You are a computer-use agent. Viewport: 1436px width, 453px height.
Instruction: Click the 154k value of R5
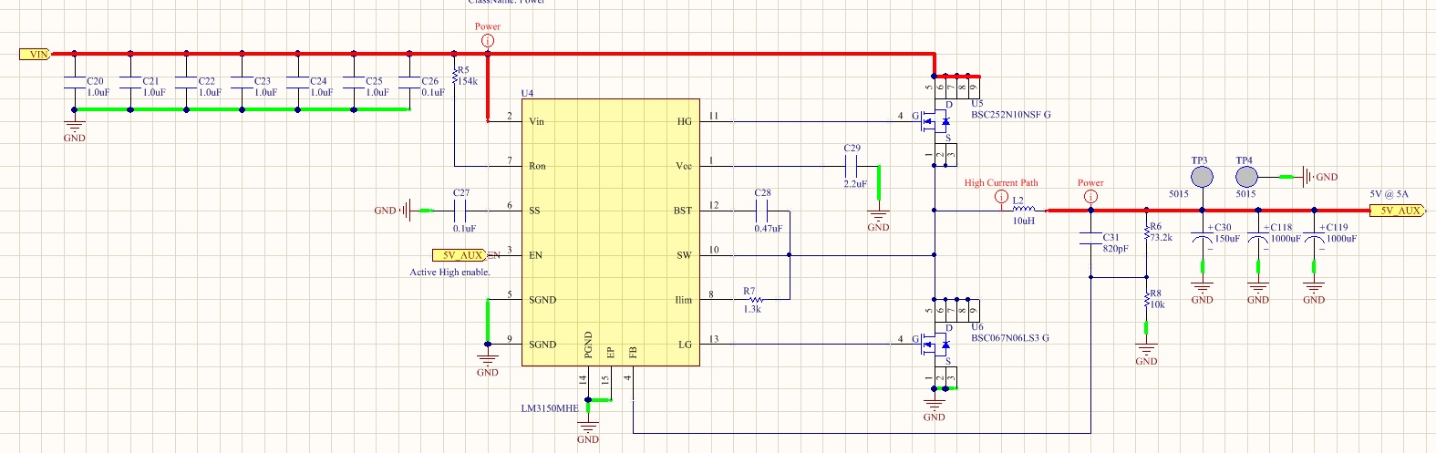468,81
